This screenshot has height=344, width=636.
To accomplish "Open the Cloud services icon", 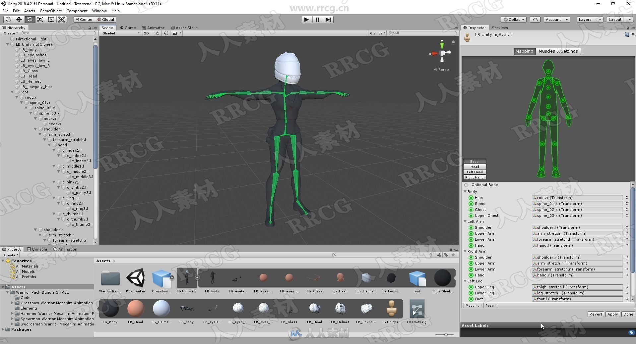I will tap(535, 20).
